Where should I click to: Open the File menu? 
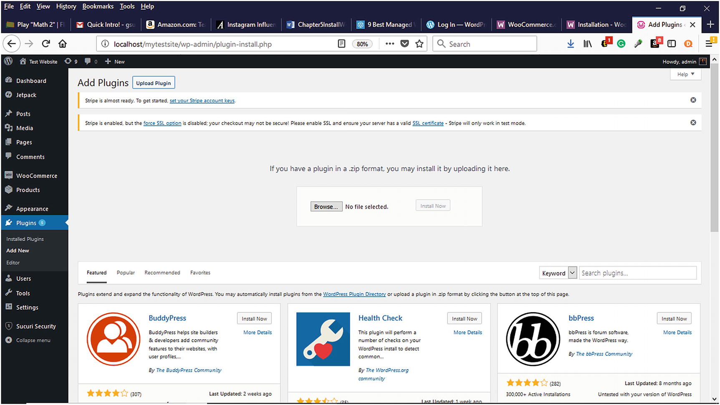coord(9,6)
